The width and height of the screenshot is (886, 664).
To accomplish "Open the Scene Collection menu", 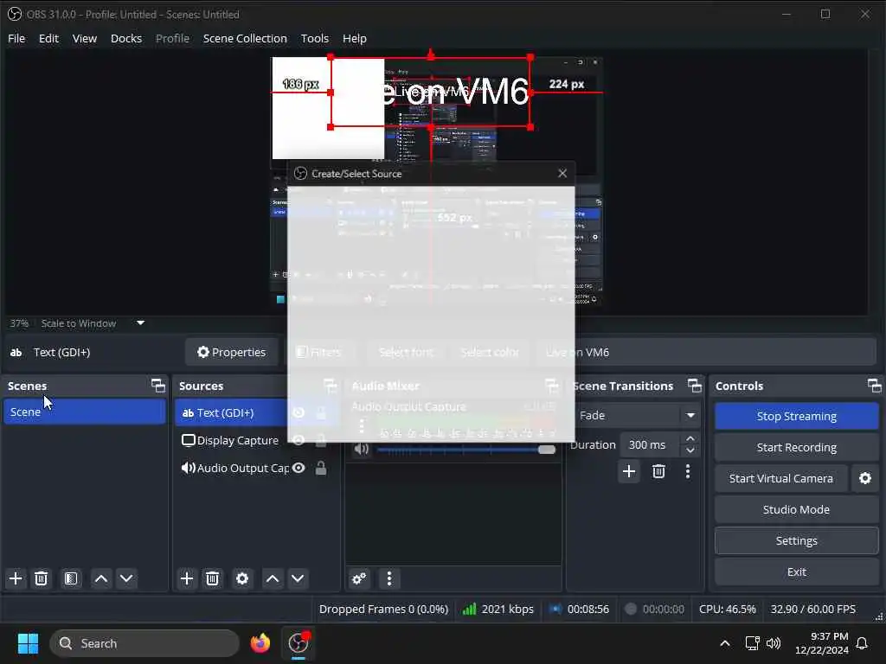I will tap(245, 38).
